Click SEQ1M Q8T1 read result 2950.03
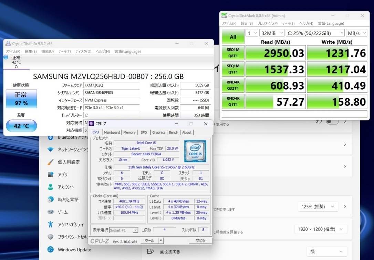The width and height of the screenshot is (374, 260). (x=276, y=53)
